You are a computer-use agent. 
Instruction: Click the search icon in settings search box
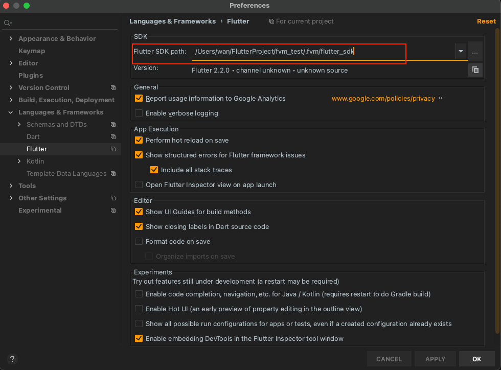click(7, 23)
